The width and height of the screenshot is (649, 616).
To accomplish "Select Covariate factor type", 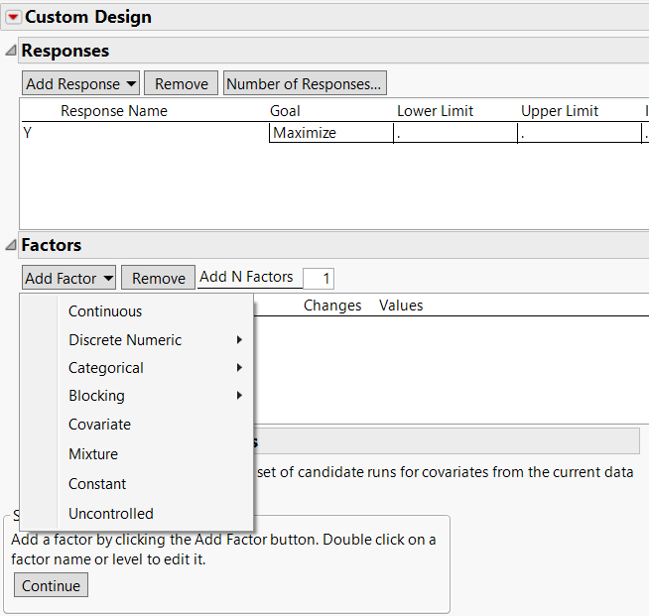I will pyautogui.click(x=99, y=425).
